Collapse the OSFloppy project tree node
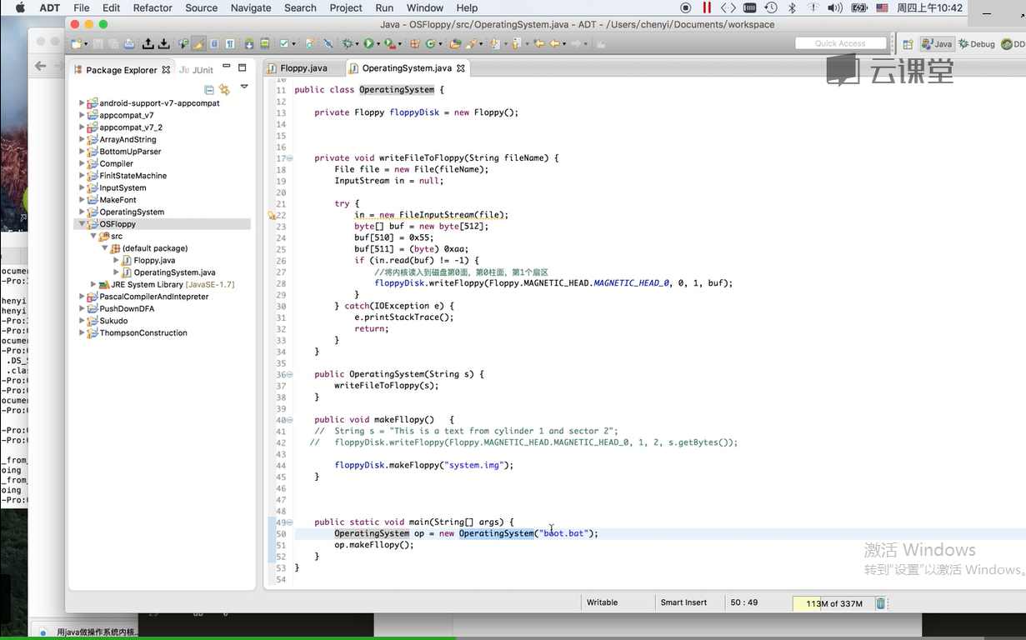The height and width of the screenshot is (640, 1026). coord(83,224)
